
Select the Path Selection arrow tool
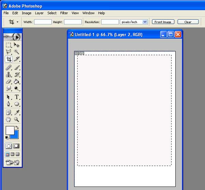click(9, 97)
